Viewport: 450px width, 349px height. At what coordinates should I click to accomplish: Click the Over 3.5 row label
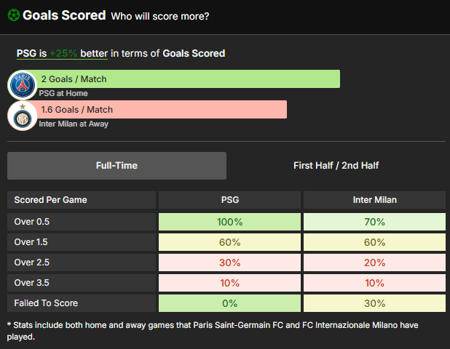click(x=32, y=283)
